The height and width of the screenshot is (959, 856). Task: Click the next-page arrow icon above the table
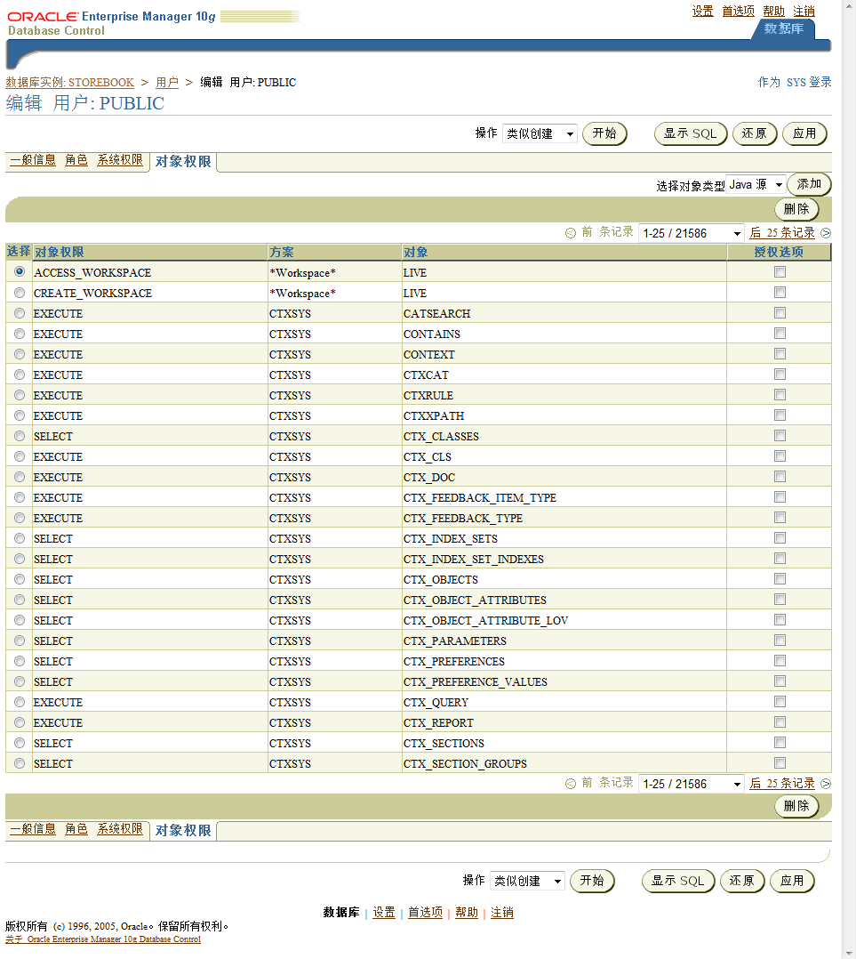(x=826, y=233)
